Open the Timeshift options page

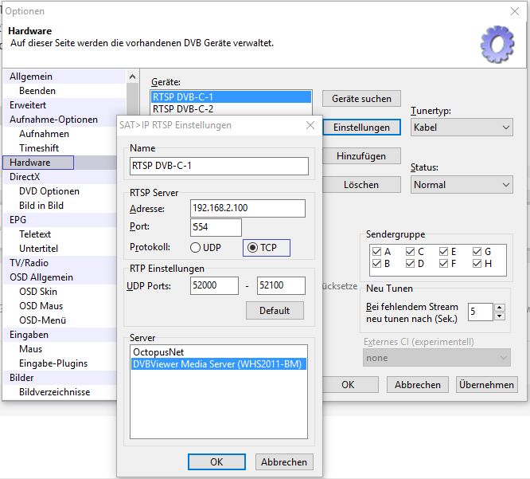(x=39, y=148)
